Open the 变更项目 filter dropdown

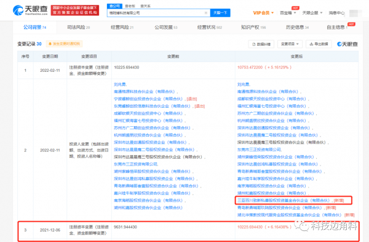point(290,44)
